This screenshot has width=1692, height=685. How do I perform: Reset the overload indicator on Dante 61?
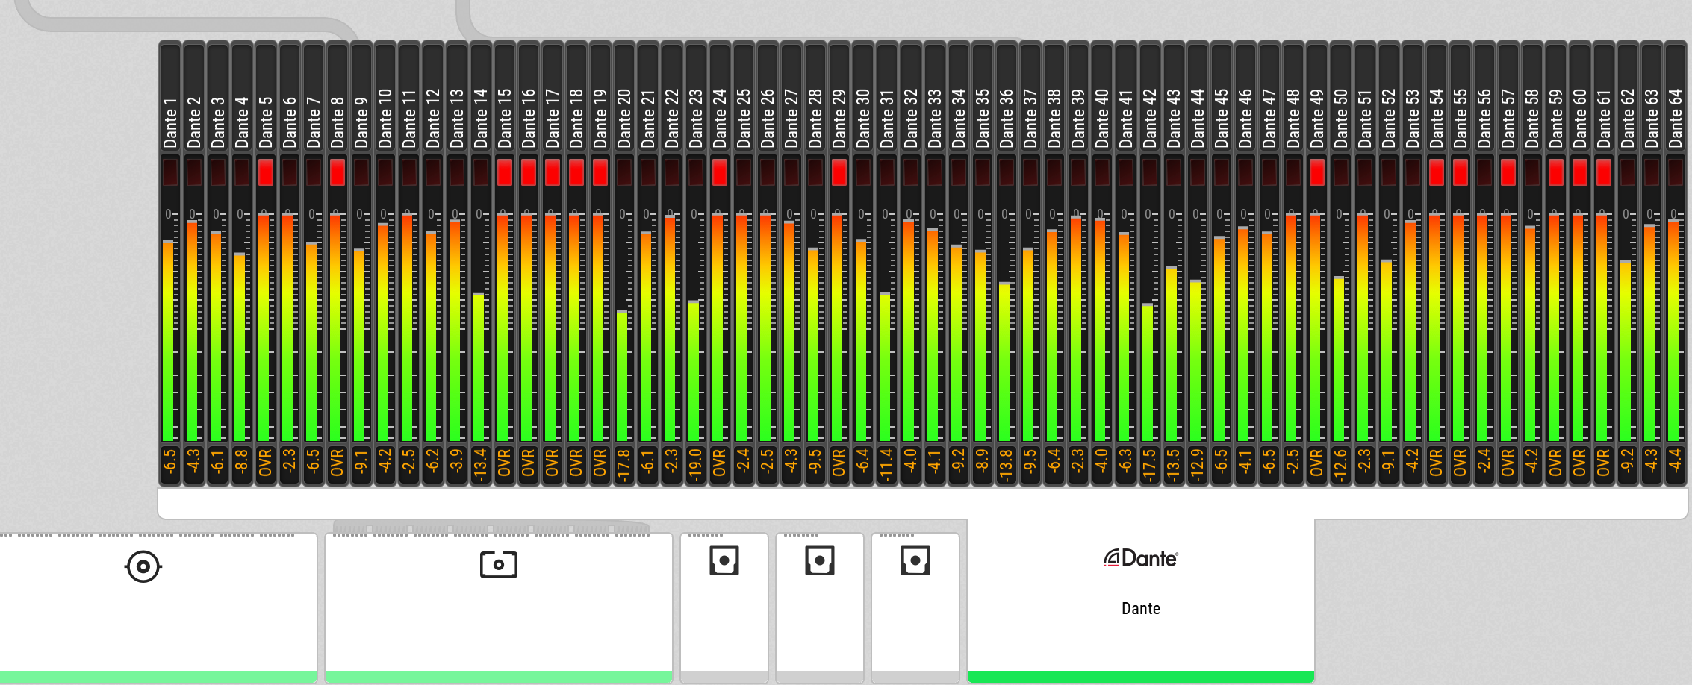pos(1604,172)
